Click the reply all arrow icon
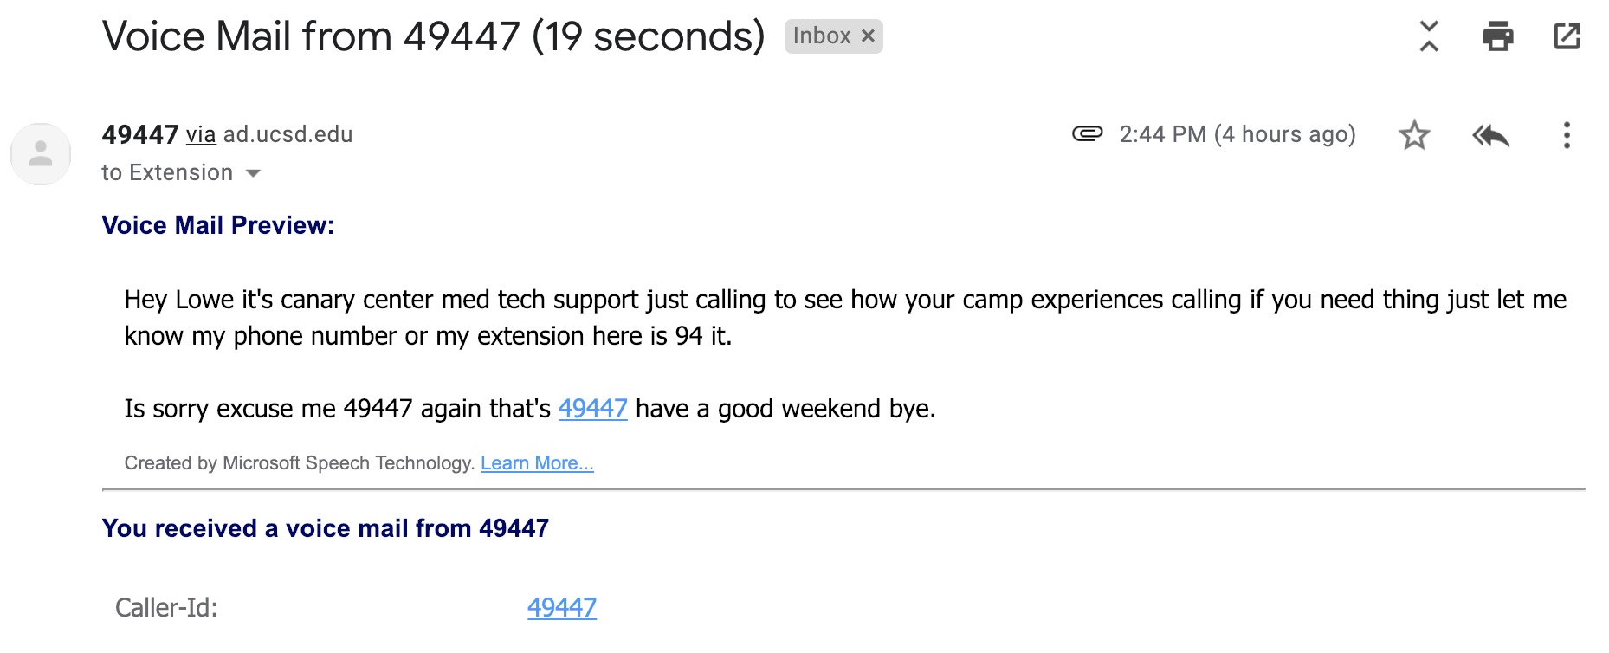 click(1490, 135)
